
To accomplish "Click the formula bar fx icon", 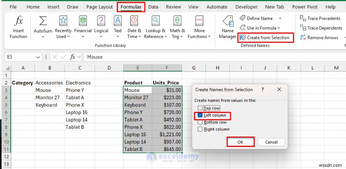I will (72, 57).
